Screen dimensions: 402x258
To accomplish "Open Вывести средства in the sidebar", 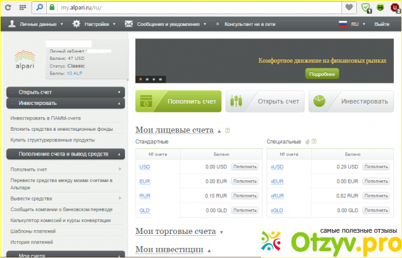I will click(x=31, y=199).
